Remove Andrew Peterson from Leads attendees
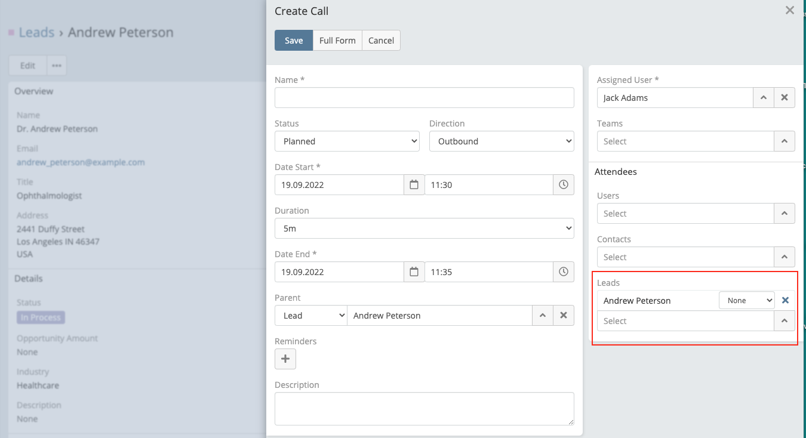Viewport: 806px width, 438px height. coord(785,301)
